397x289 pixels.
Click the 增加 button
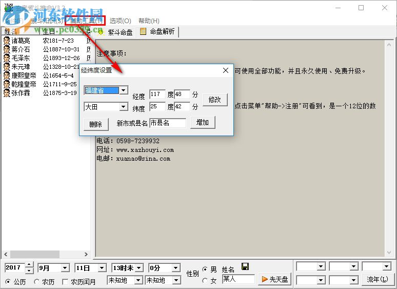coord(203,123)
